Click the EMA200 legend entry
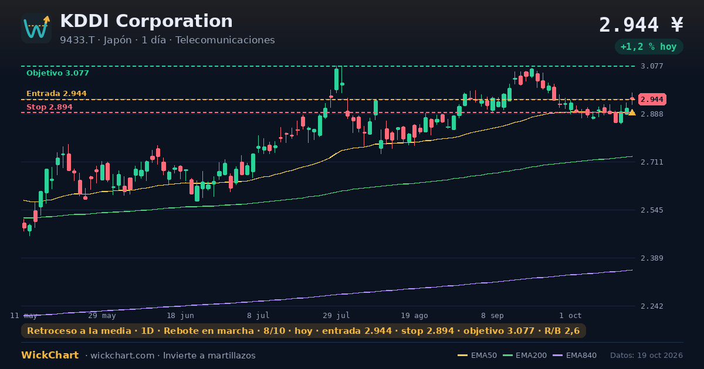704x369 pixels. coord(526,356)
